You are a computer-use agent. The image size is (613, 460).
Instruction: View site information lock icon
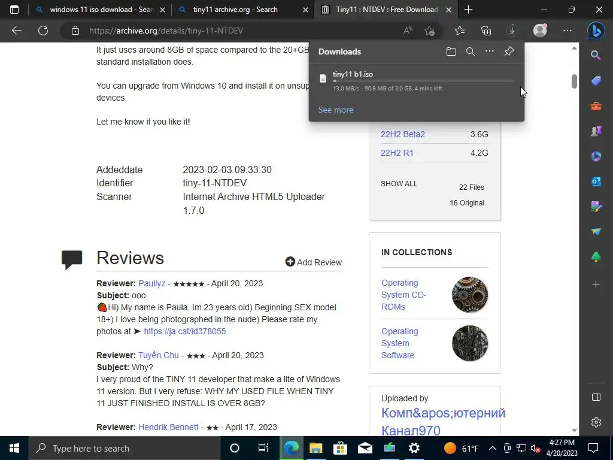75,31
